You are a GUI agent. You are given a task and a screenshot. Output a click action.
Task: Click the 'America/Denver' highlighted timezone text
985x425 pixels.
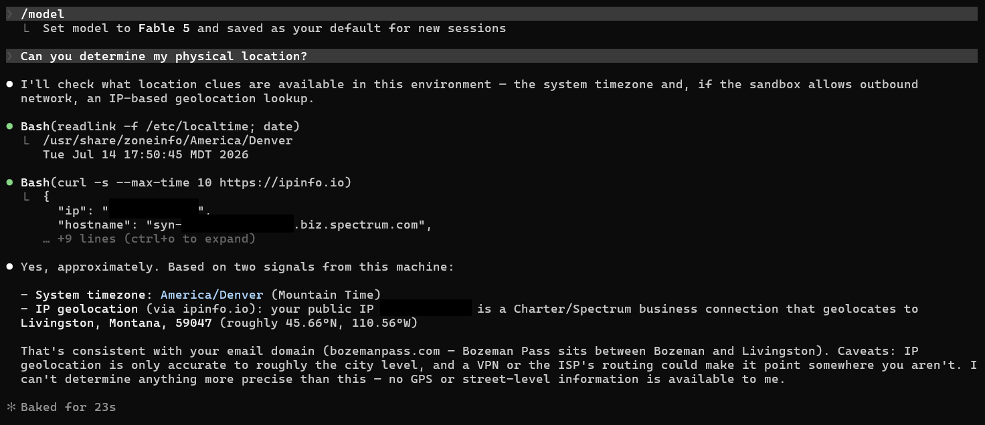(x=212, y=295)
